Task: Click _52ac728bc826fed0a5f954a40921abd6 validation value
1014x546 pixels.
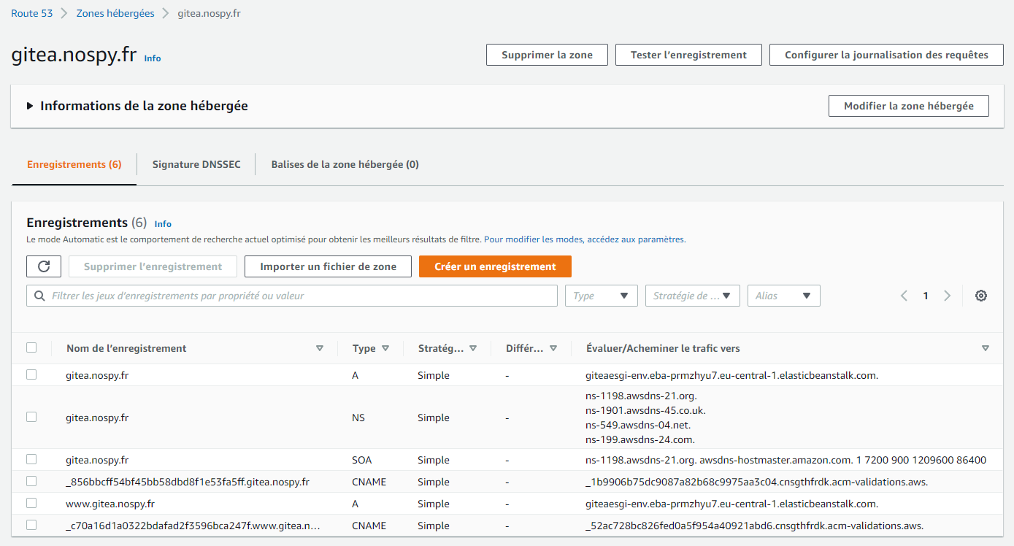Action: 755,526
